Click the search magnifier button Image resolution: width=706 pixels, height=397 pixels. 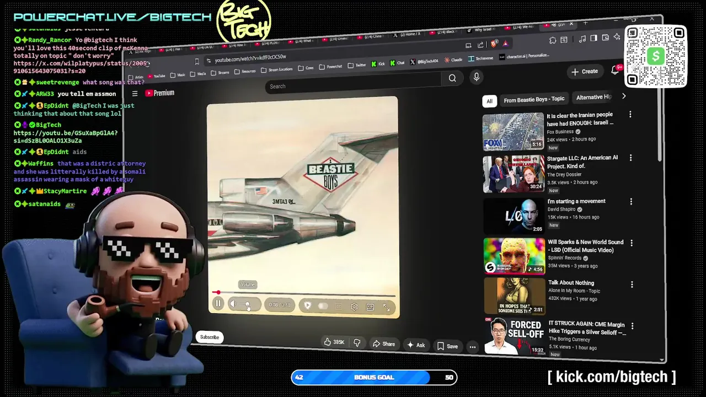click(x=452, y=78)
